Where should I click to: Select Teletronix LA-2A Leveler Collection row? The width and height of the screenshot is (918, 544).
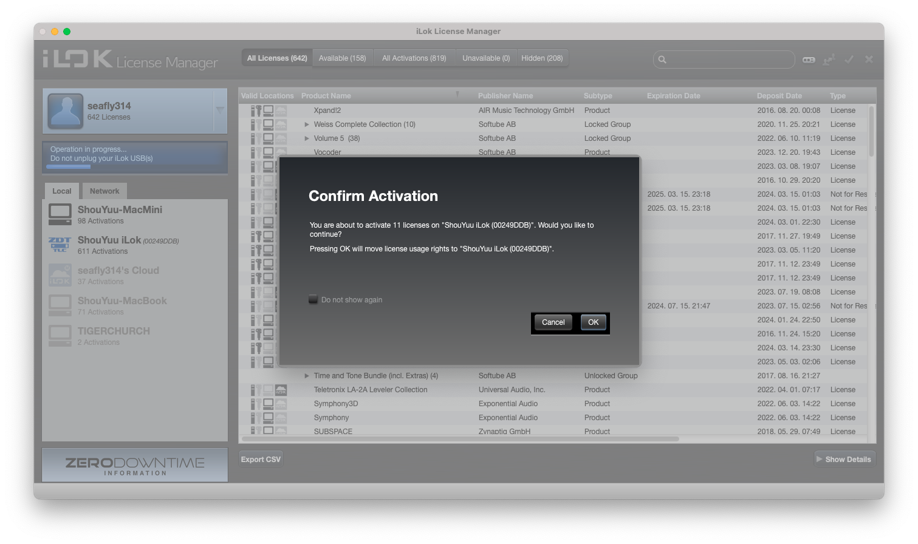[553, 390]
